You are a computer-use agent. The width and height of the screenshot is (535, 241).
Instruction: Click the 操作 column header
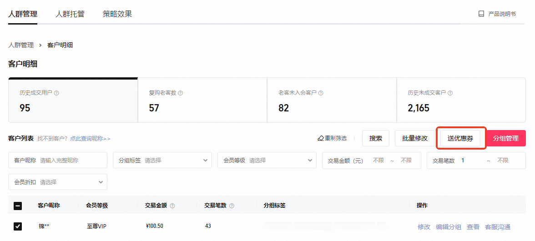point(422,206)
